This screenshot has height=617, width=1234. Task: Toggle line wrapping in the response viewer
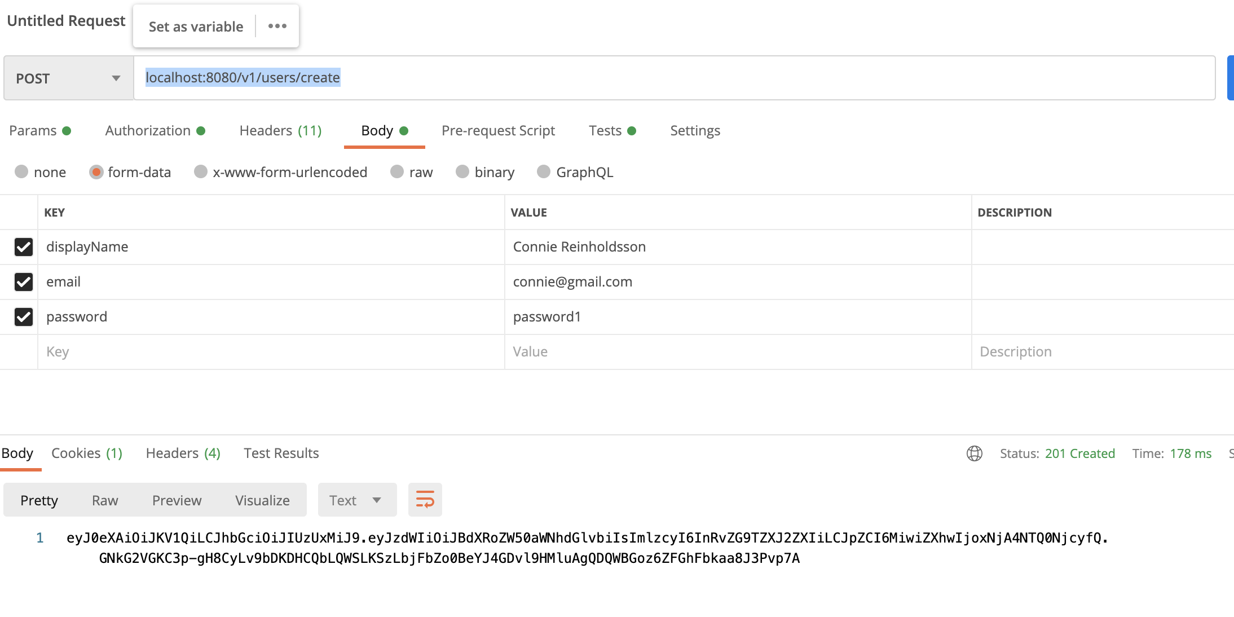[425, 499]
